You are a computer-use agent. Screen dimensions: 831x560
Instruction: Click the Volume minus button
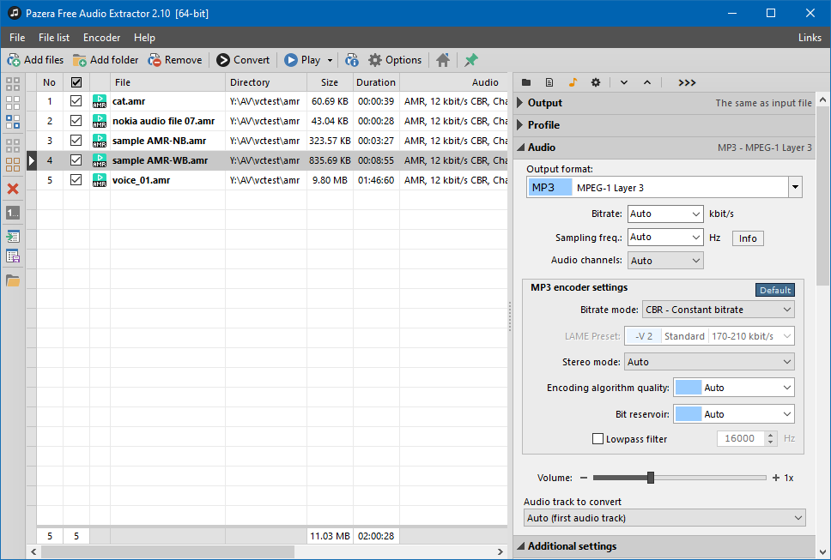click(x=584, y=478)
